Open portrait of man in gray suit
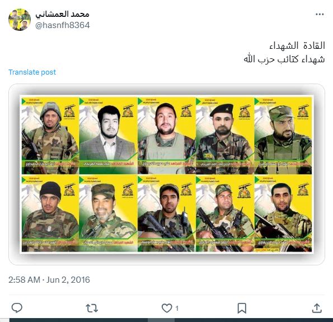This screenshot has height=322, width=333. click(x=109, y=136)
